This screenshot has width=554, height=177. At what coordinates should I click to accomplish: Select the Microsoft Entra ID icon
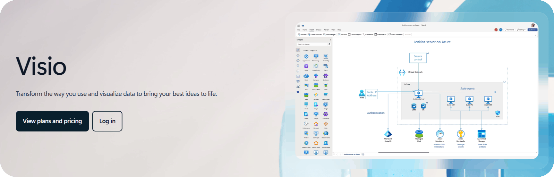click(x=388, y=134)
